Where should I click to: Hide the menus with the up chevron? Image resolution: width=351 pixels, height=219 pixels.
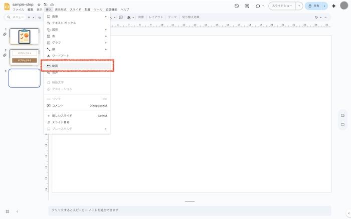click(325, 17)
